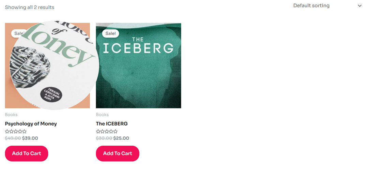
Task: Select third rating star under Psychology of Money
Action: [x=16, y=131]
